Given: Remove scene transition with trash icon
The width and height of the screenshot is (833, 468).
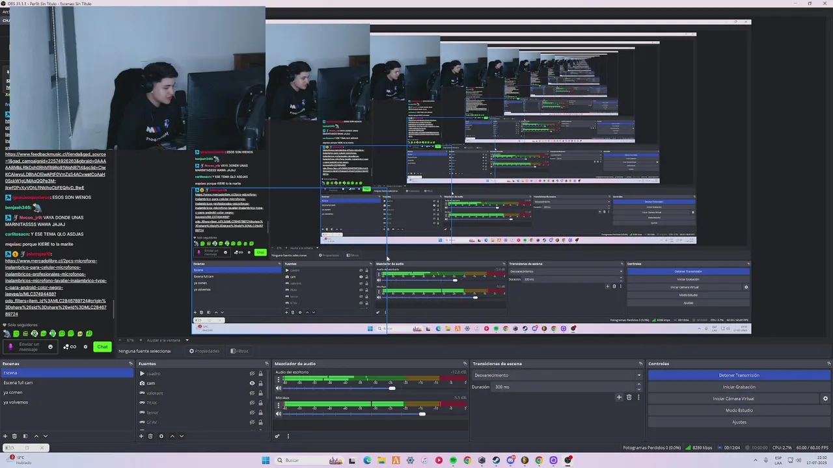Looking at the screenshot, I should point(629,397).
